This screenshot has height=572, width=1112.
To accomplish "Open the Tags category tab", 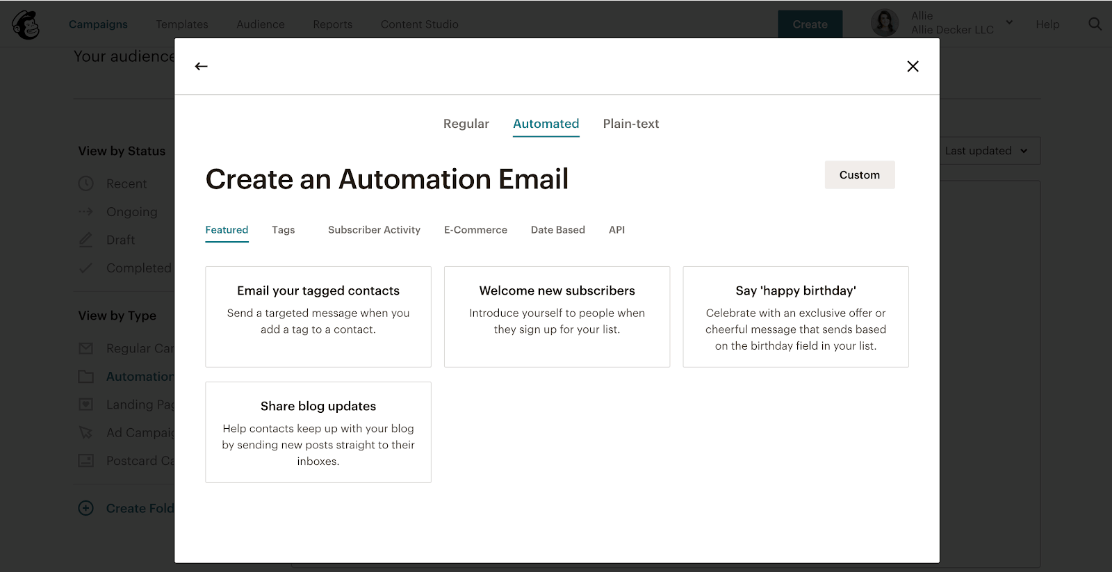I will 284,230.
